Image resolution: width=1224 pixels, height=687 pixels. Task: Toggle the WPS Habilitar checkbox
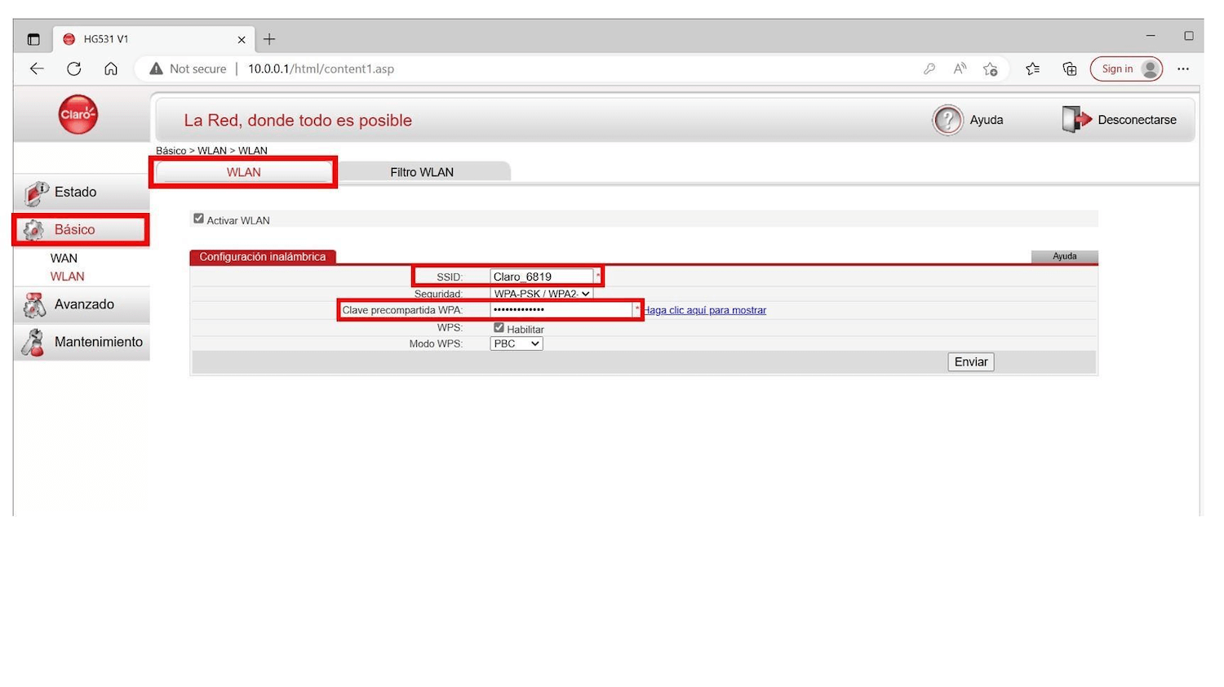click(x=499, y=328)
